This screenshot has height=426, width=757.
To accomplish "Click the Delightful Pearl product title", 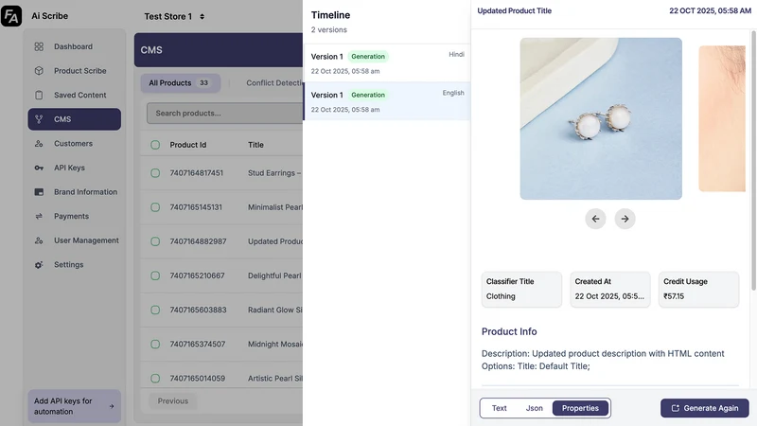I will tap(274, 275).
